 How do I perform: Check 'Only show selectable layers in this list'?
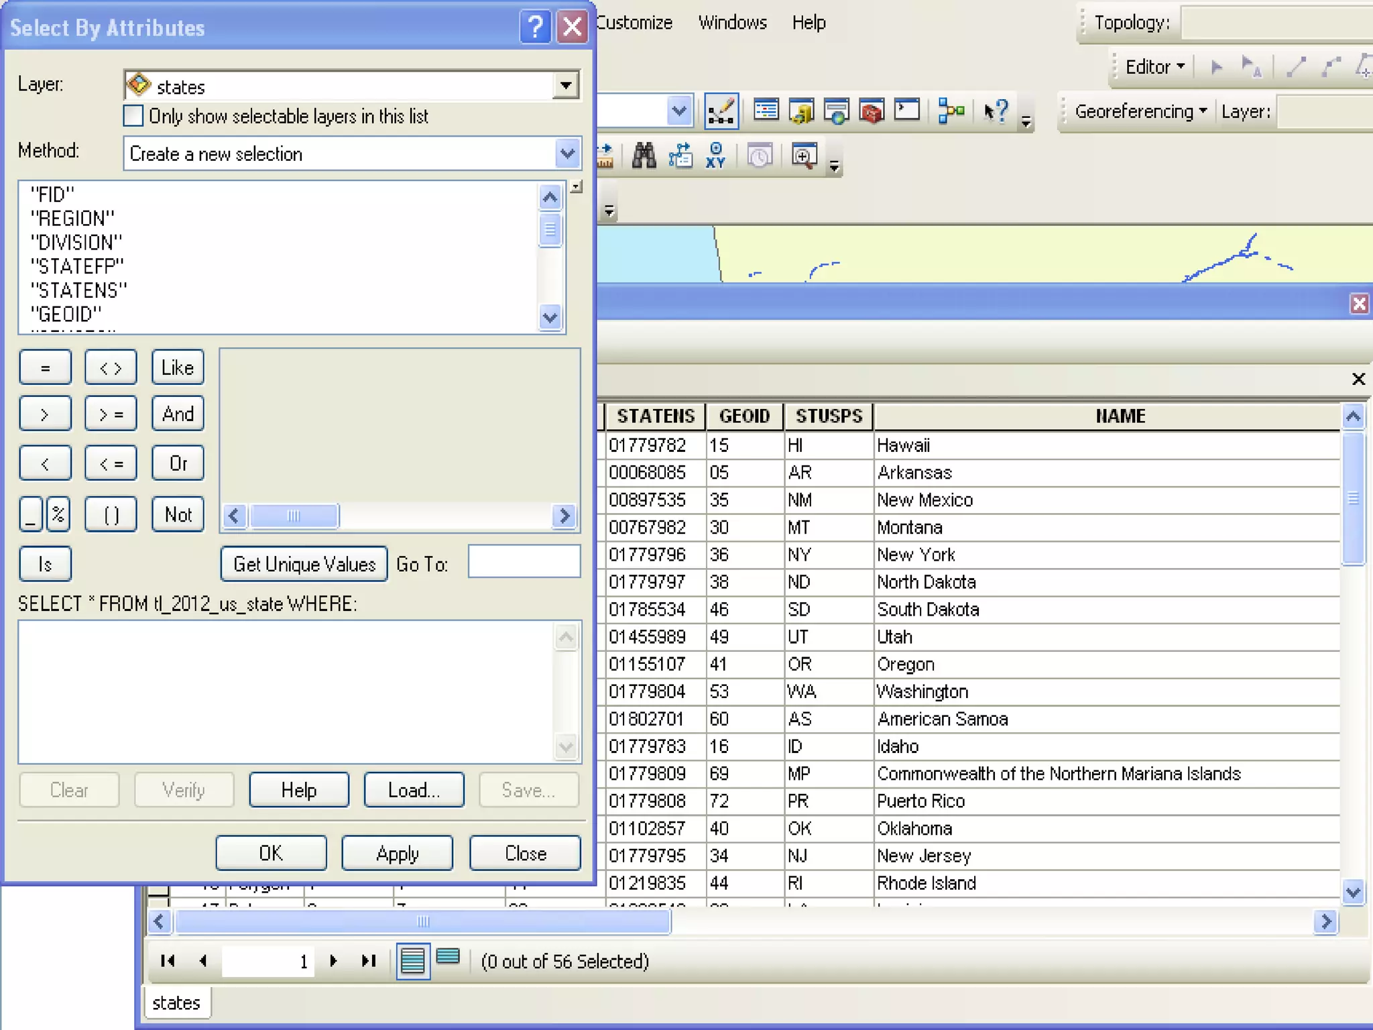pos(133,116)
